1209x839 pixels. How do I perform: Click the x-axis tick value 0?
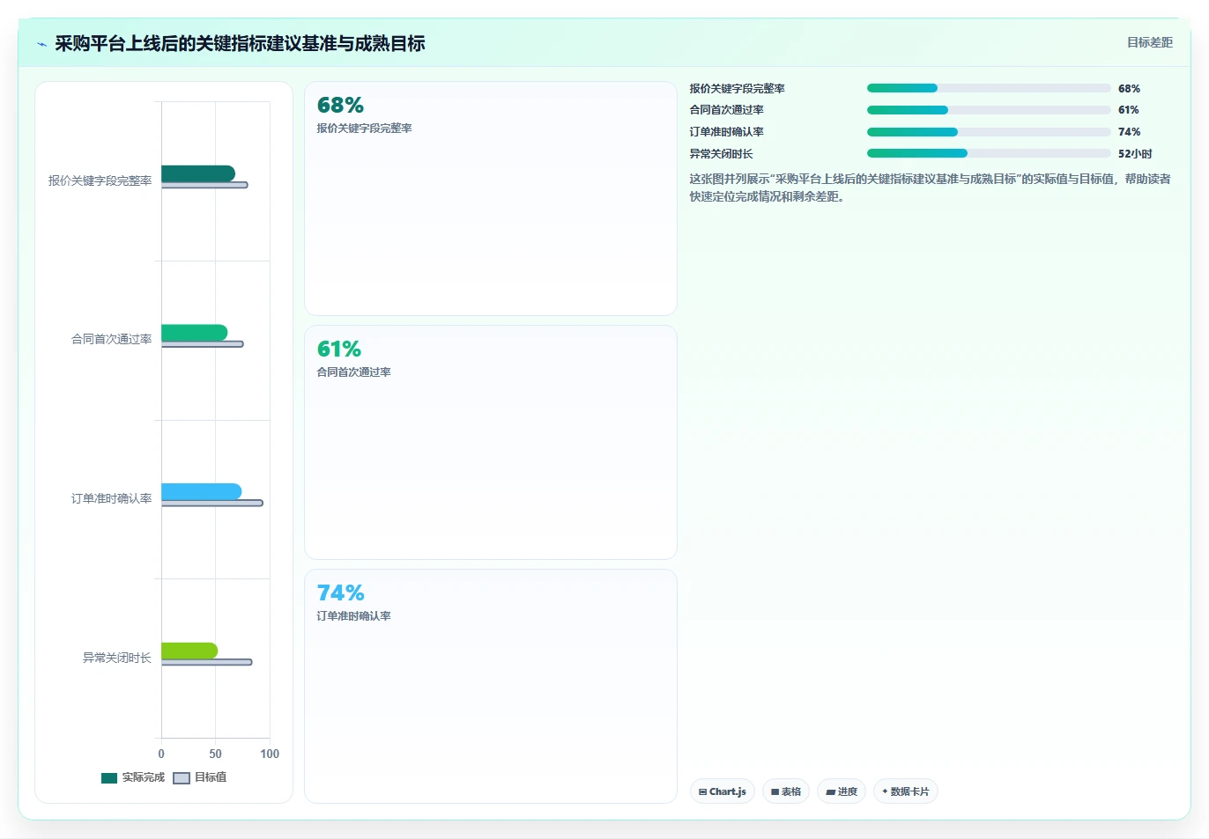[x=161, y=754]
